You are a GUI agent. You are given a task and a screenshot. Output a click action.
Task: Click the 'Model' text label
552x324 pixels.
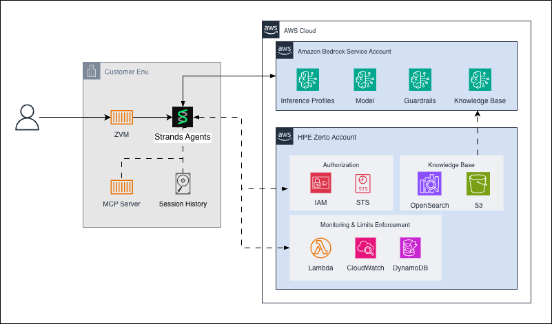point(365,101)
